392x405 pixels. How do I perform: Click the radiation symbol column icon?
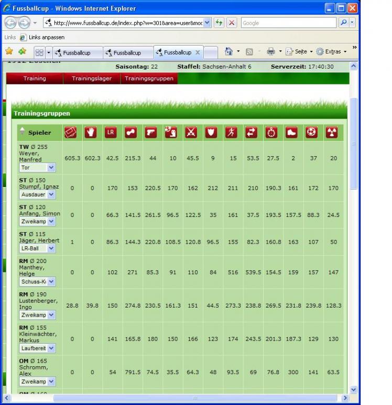(332, 133)
